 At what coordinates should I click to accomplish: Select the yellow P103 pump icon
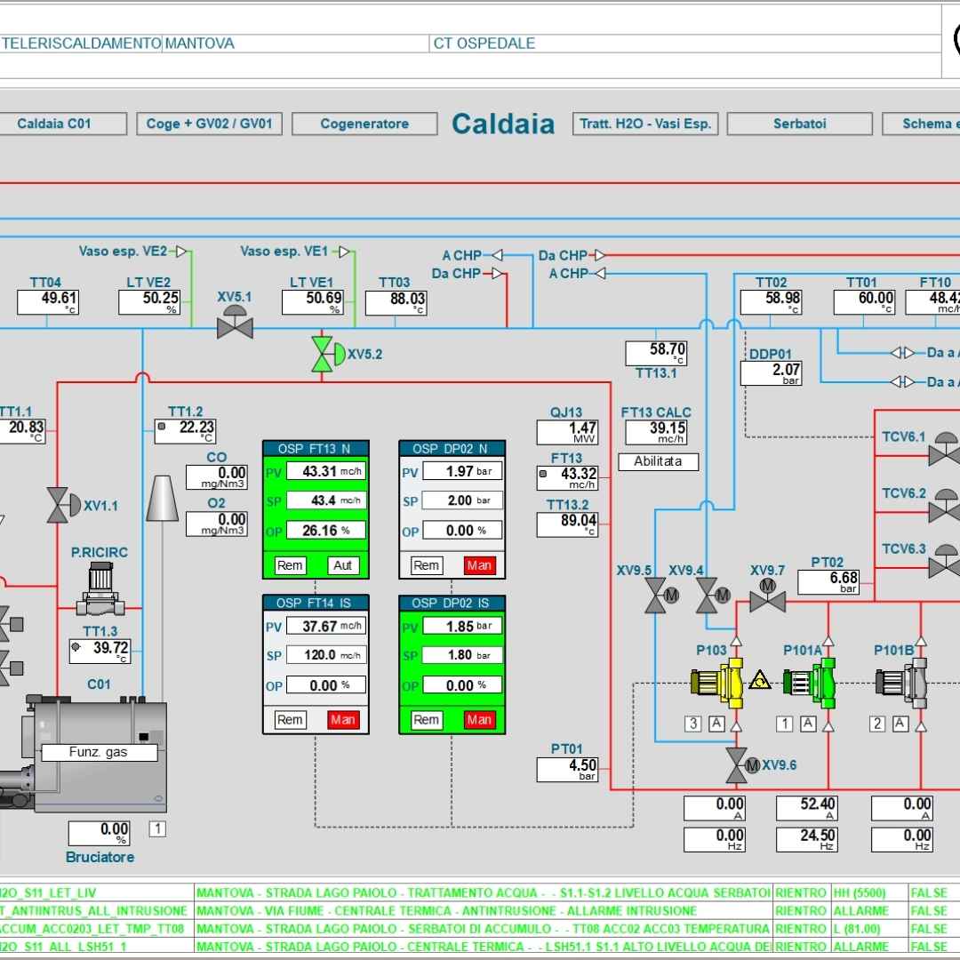tap(716, 682)
